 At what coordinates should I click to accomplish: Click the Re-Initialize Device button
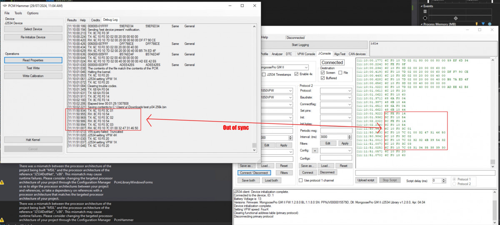pyautogui.click(x=33, y=37)
